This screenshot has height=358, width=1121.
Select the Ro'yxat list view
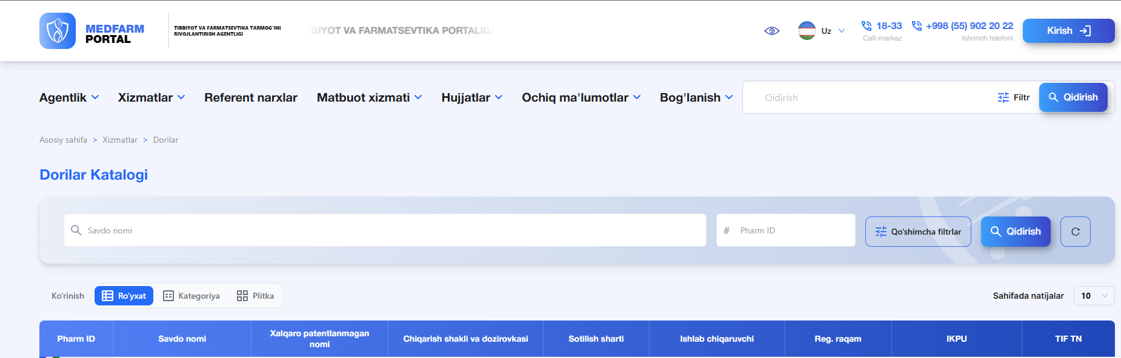pyautogui.click(x=124, y=296)
